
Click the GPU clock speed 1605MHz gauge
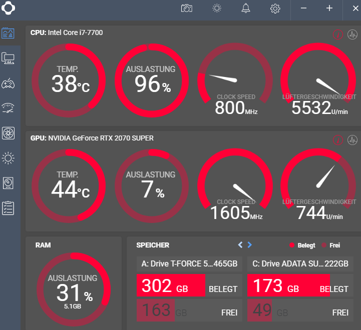(x=235, y=184)
